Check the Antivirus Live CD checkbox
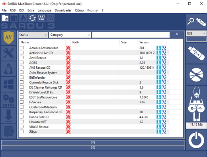This screenshot has height=157, width=207. (22, 52)
